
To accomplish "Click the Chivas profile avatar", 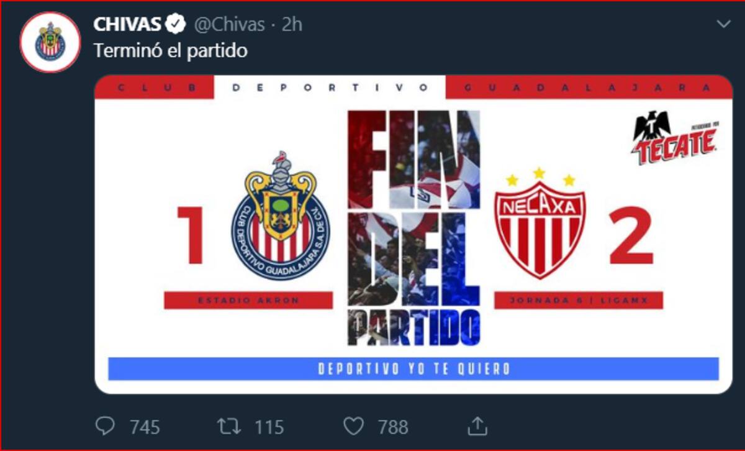I will click(x=50, y=42).
